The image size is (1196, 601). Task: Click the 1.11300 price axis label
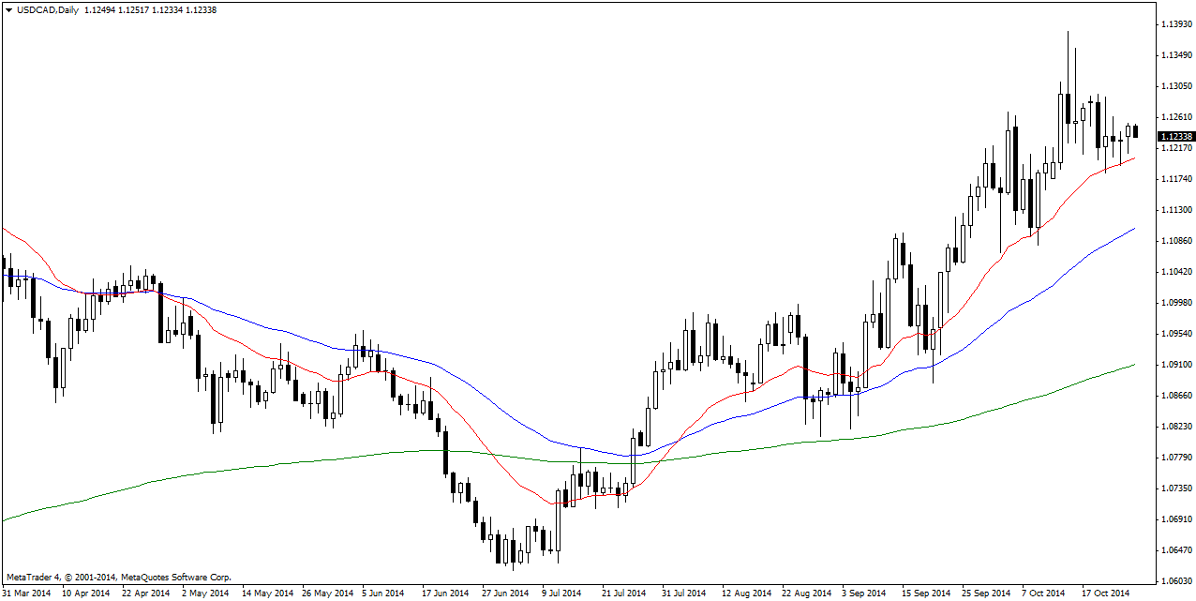(x=1176, y=210)
